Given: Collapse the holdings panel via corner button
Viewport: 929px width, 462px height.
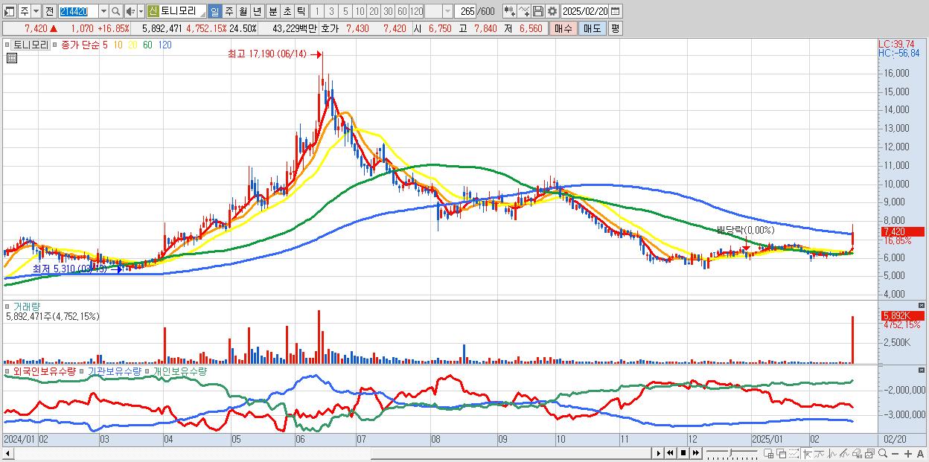Looking at the screenshot, I should tap(922, 370).
